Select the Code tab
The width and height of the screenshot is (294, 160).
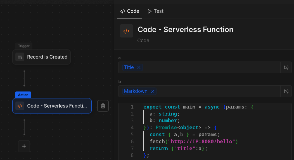(129, 11)
